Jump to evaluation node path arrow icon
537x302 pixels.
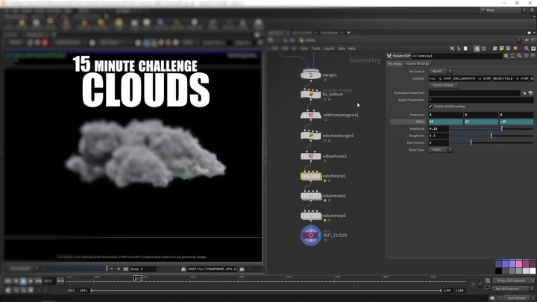pos(524,92)
